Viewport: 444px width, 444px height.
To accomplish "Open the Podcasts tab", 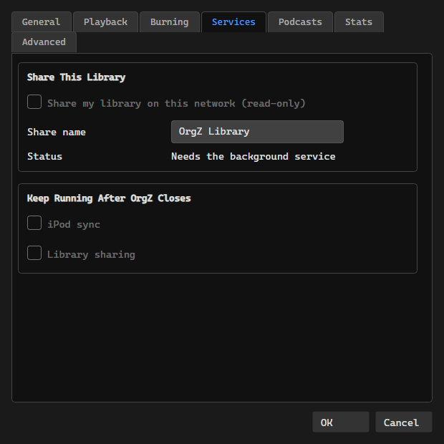I will tap(300, 22).
